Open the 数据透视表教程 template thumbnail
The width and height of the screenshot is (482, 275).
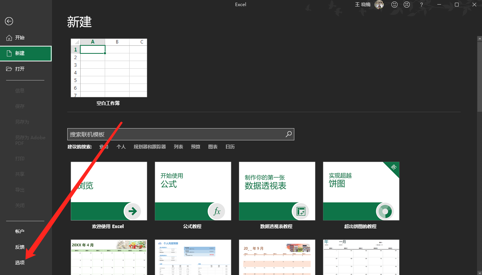click(277, 191)
